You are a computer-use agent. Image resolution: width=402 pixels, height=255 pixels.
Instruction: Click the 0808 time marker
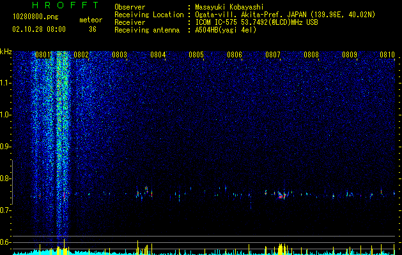pyautogui.click(x=311, y=55)
